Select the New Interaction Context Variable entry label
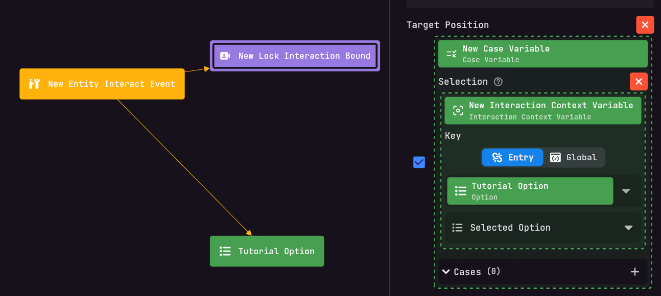This screenshot has height=296, width=661. click(551, 106)
